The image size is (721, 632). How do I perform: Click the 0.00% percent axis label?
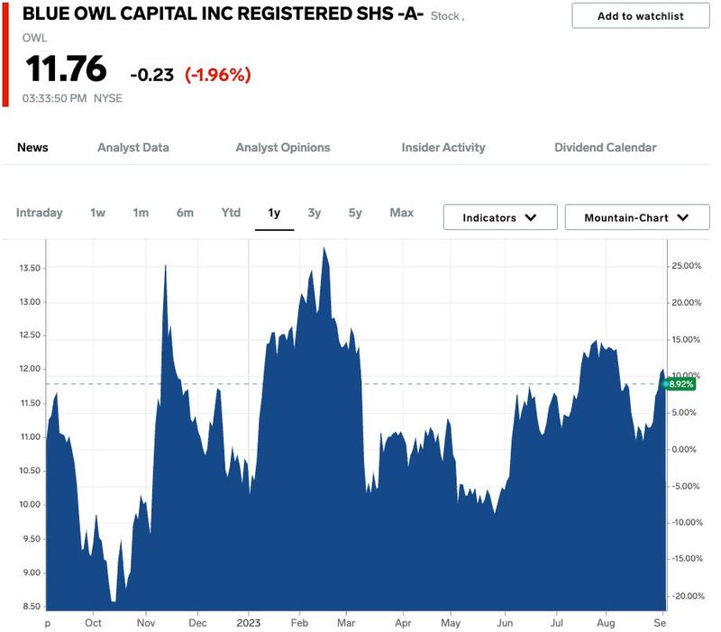[x=684, y=449]
